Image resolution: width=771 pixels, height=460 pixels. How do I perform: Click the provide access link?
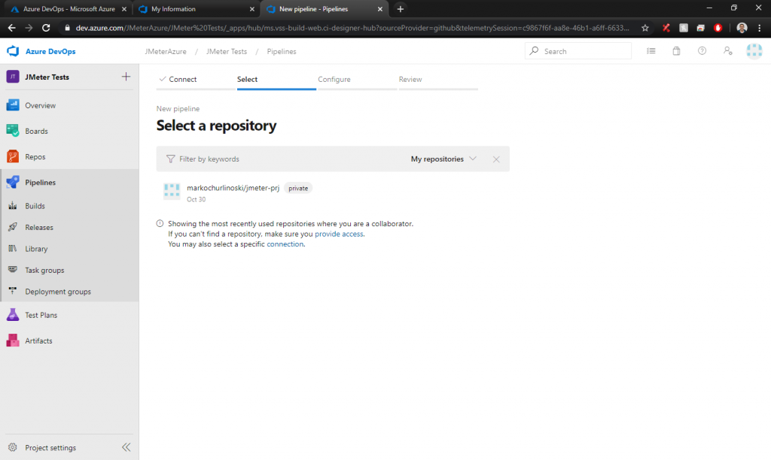point(340,234)
